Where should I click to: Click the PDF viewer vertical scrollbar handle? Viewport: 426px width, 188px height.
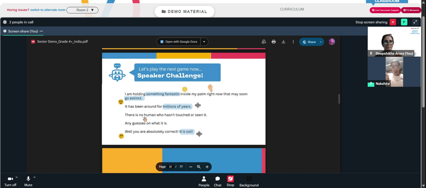coord(339,99)
